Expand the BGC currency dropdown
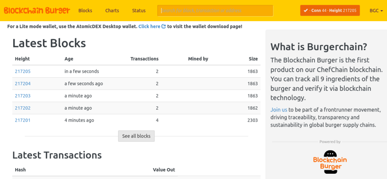387x179 pixels. (376, 11)
